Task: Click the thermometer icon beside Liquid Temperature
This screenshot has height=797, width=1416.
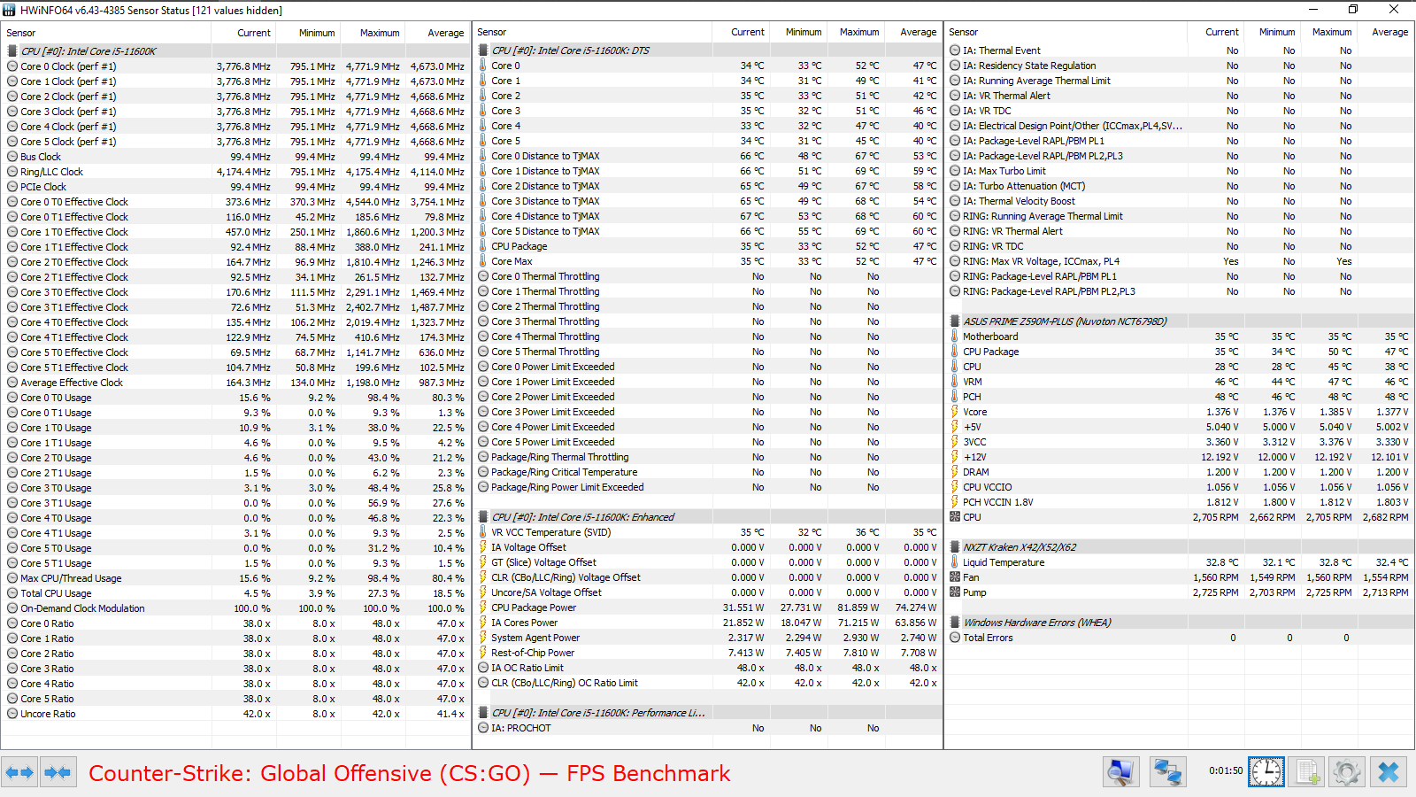Action: coord(955,562)
